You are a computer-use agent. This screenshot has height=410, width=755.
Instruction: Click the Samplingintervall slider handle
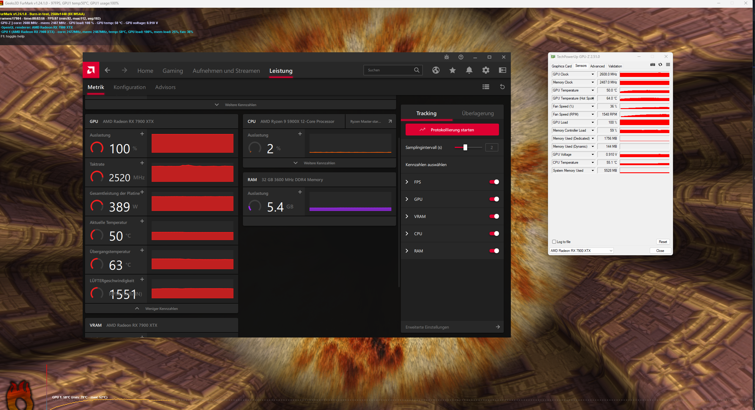click(465, 147)
